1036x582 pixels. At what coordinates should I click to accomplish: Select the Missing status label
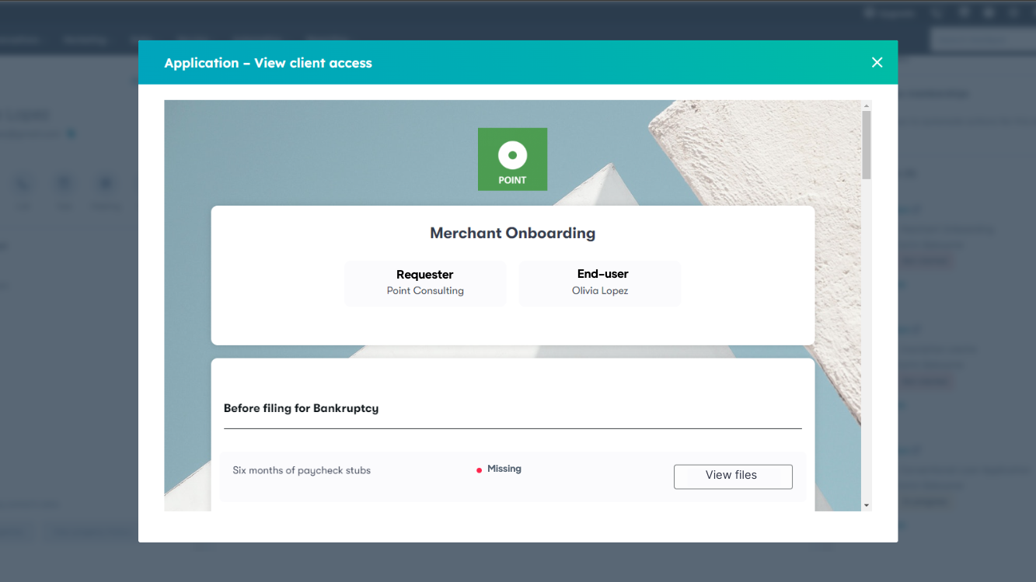click(x=504, y=469)
